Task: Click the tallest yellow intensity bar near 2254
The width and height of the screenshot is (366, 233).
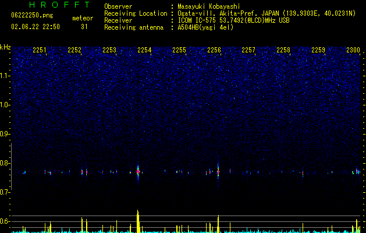Action: [138, 221]
